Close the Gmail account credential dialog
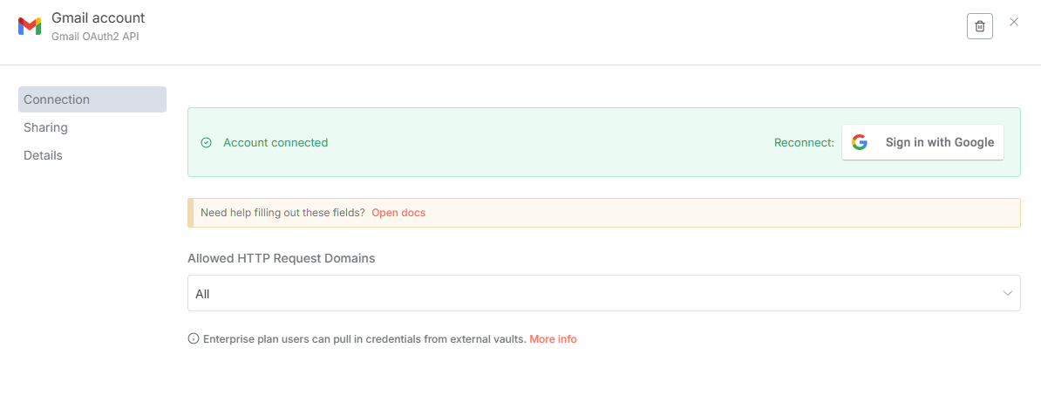 pyautogui.click(x=1014, y=22)
